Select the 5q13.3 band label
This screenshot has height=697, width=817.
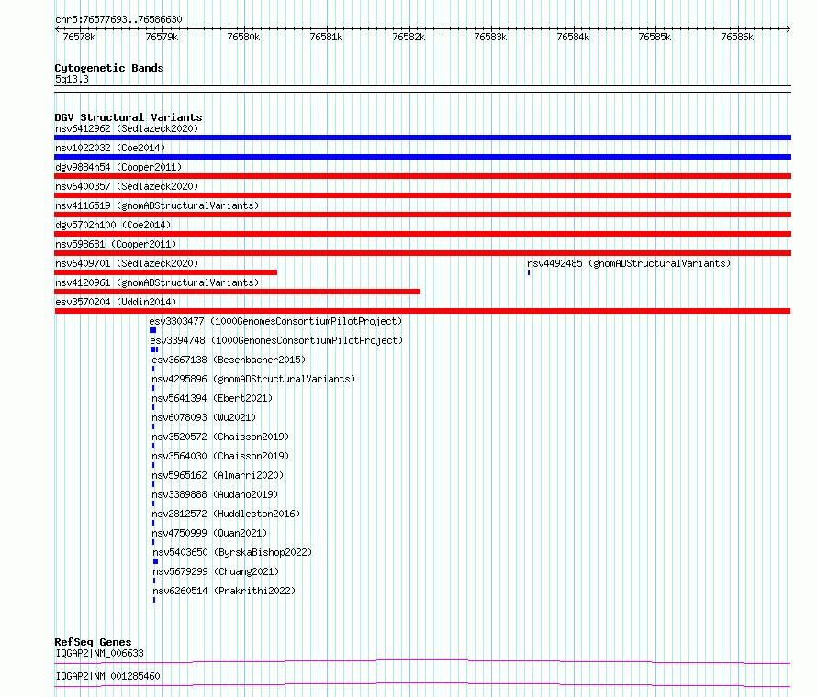72,79
